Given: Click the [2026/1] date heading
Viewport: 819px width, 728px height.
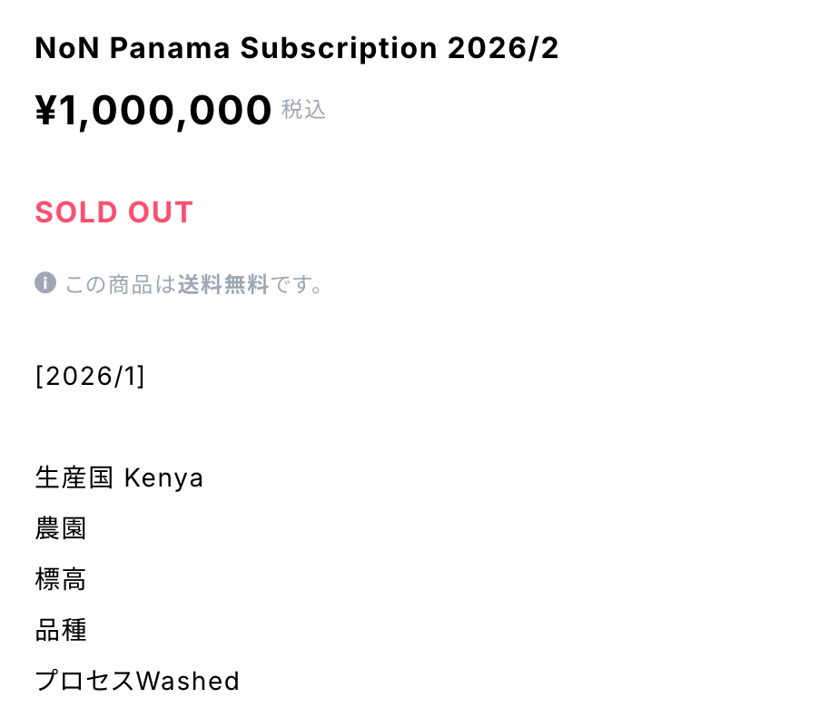Looking at the screenshot, I should [90, 376].
